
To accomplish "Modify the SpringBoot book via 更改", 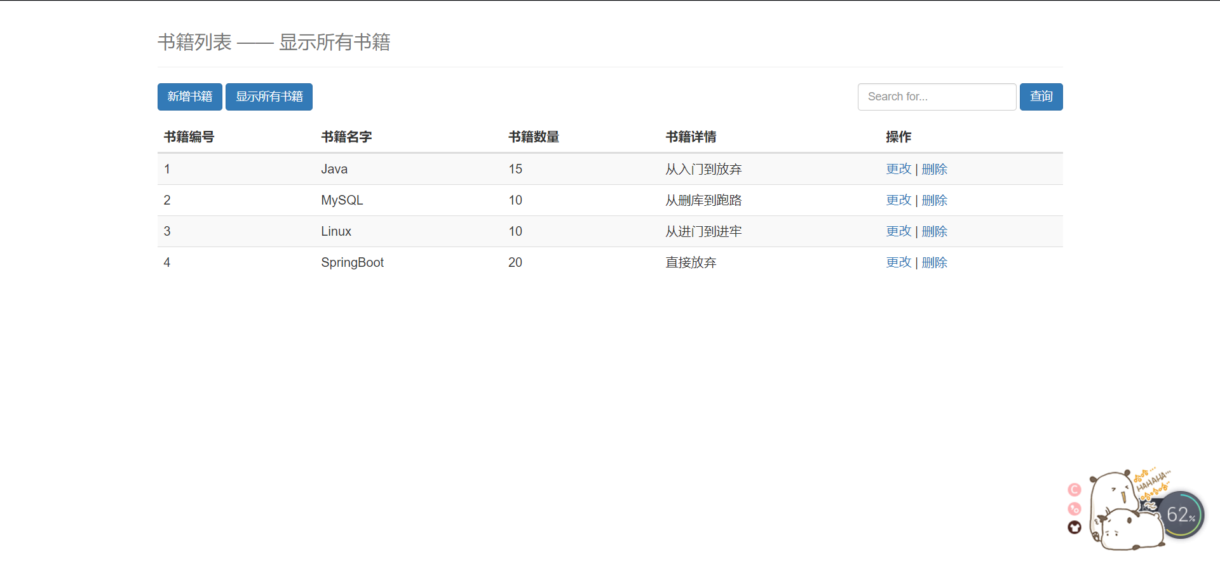I will [898, 262].
